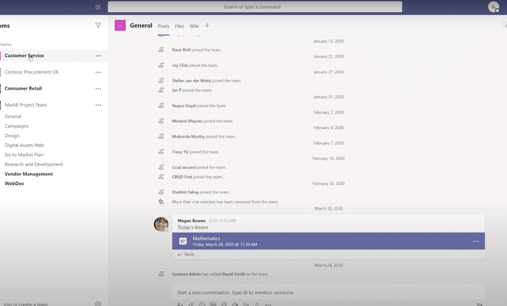Screen dimensions: 507x306
Task: Click the Mathematics meeting calendar icon
Action: pos(183,241)
